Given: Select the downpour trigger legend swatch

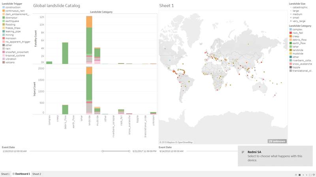Looking at the screenshot, I should click(4, 17).
